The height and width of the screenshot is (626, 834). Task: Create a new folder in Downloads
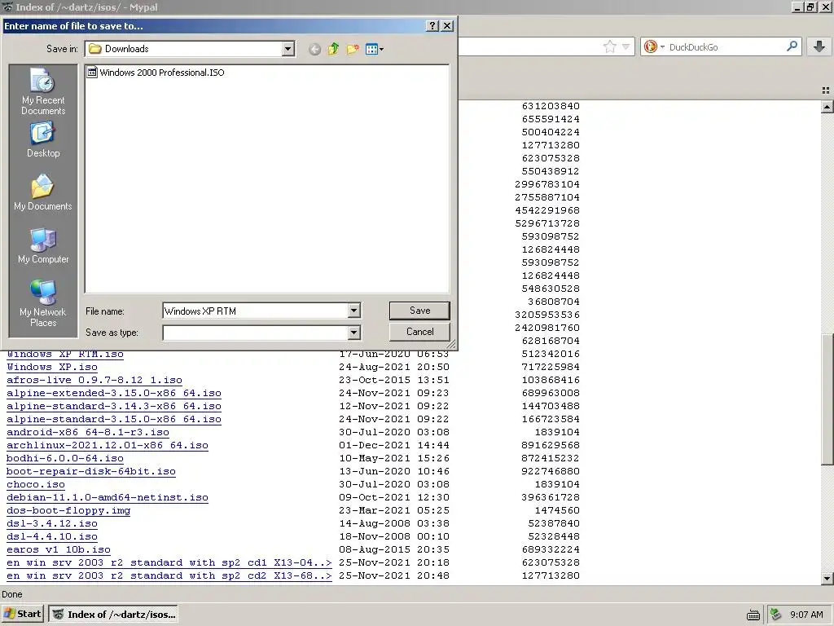pyautogui.click(x=353, y=49)
